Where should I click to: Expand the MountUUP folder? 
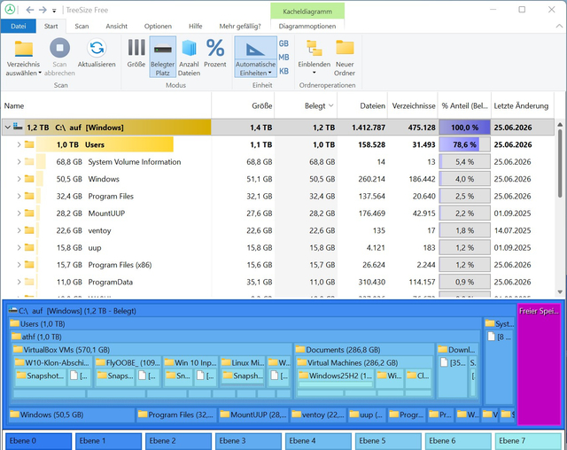tap(19, 213)
